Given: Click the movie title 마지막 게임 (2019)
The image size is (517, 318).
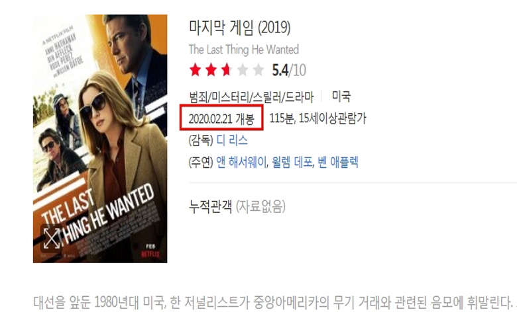Looking at the screenshot, I should pyautogui.click(x=240, y=27).
